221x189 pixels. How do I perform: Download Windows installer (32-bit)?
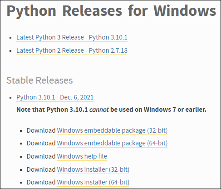93,169
